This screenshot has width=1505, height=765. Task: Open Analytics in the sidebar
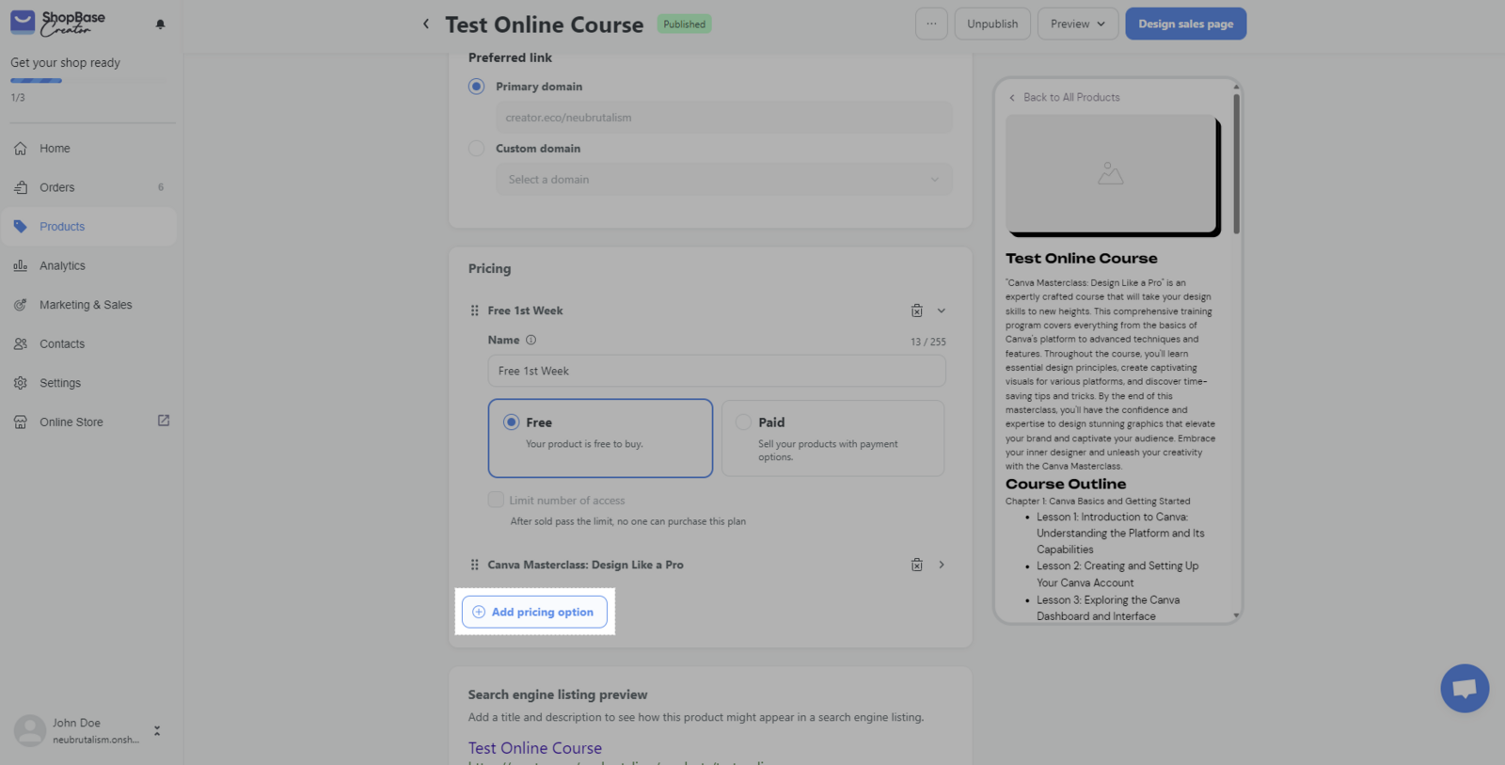tap(88, 266)
